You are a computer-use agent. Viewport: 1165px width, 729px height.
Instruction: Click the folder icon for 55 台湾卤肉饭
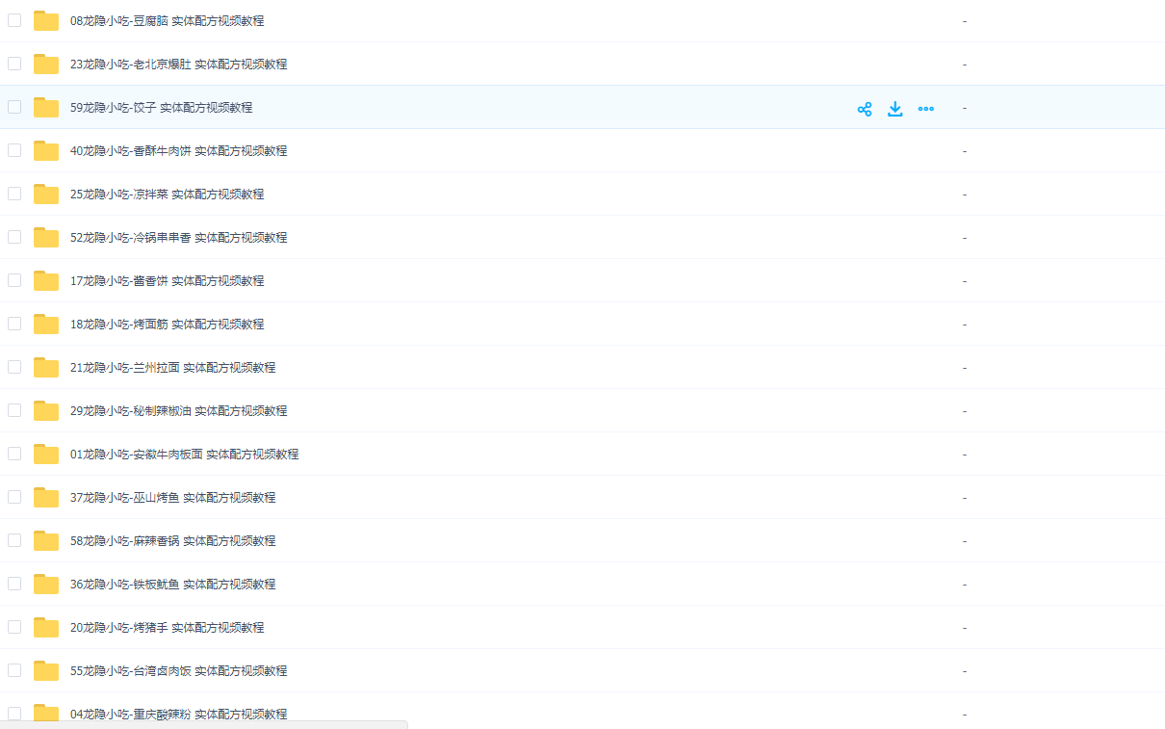click(x=46, y=671)
